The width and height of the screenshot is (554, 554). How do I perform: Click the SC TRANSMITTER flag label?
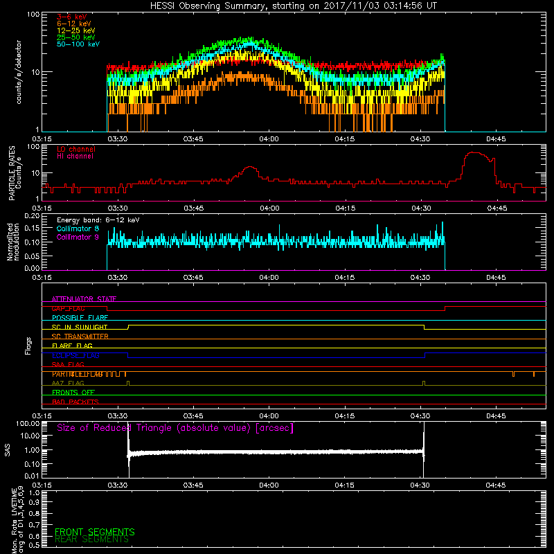[x=80, y=337]
